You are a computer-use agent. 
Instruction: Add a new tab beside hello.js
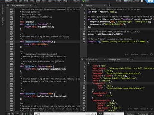click(109, 5)
